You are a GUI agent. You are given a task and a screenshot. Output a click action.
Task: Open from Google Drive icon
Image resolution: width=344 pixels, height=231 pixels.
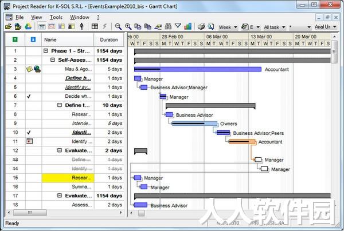pyautogui.click(x=28, y=27)
